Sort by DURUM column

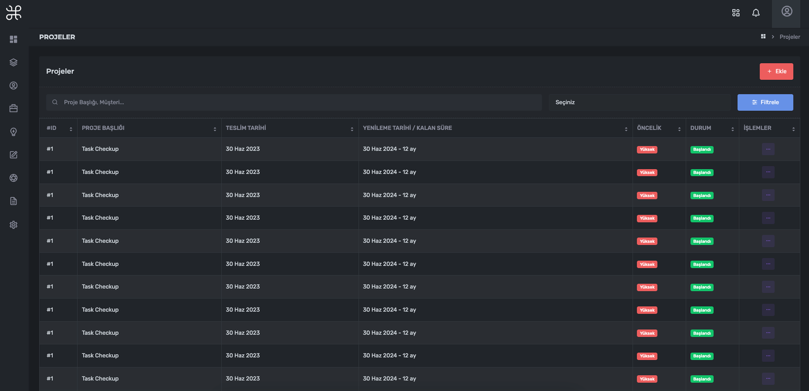click(x=712, y=128)
